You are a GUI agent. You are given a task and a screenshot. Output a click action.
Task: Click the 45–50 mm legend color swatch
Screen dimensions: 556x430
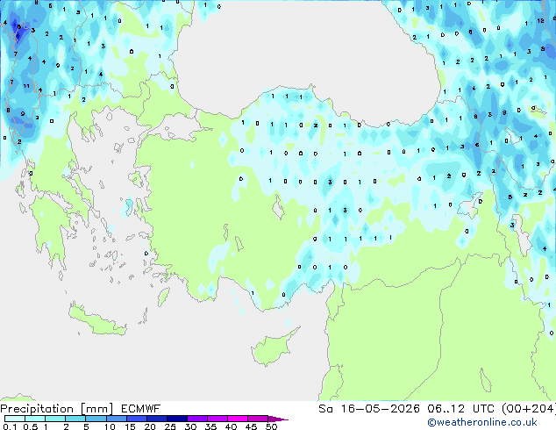pos(258,419)
